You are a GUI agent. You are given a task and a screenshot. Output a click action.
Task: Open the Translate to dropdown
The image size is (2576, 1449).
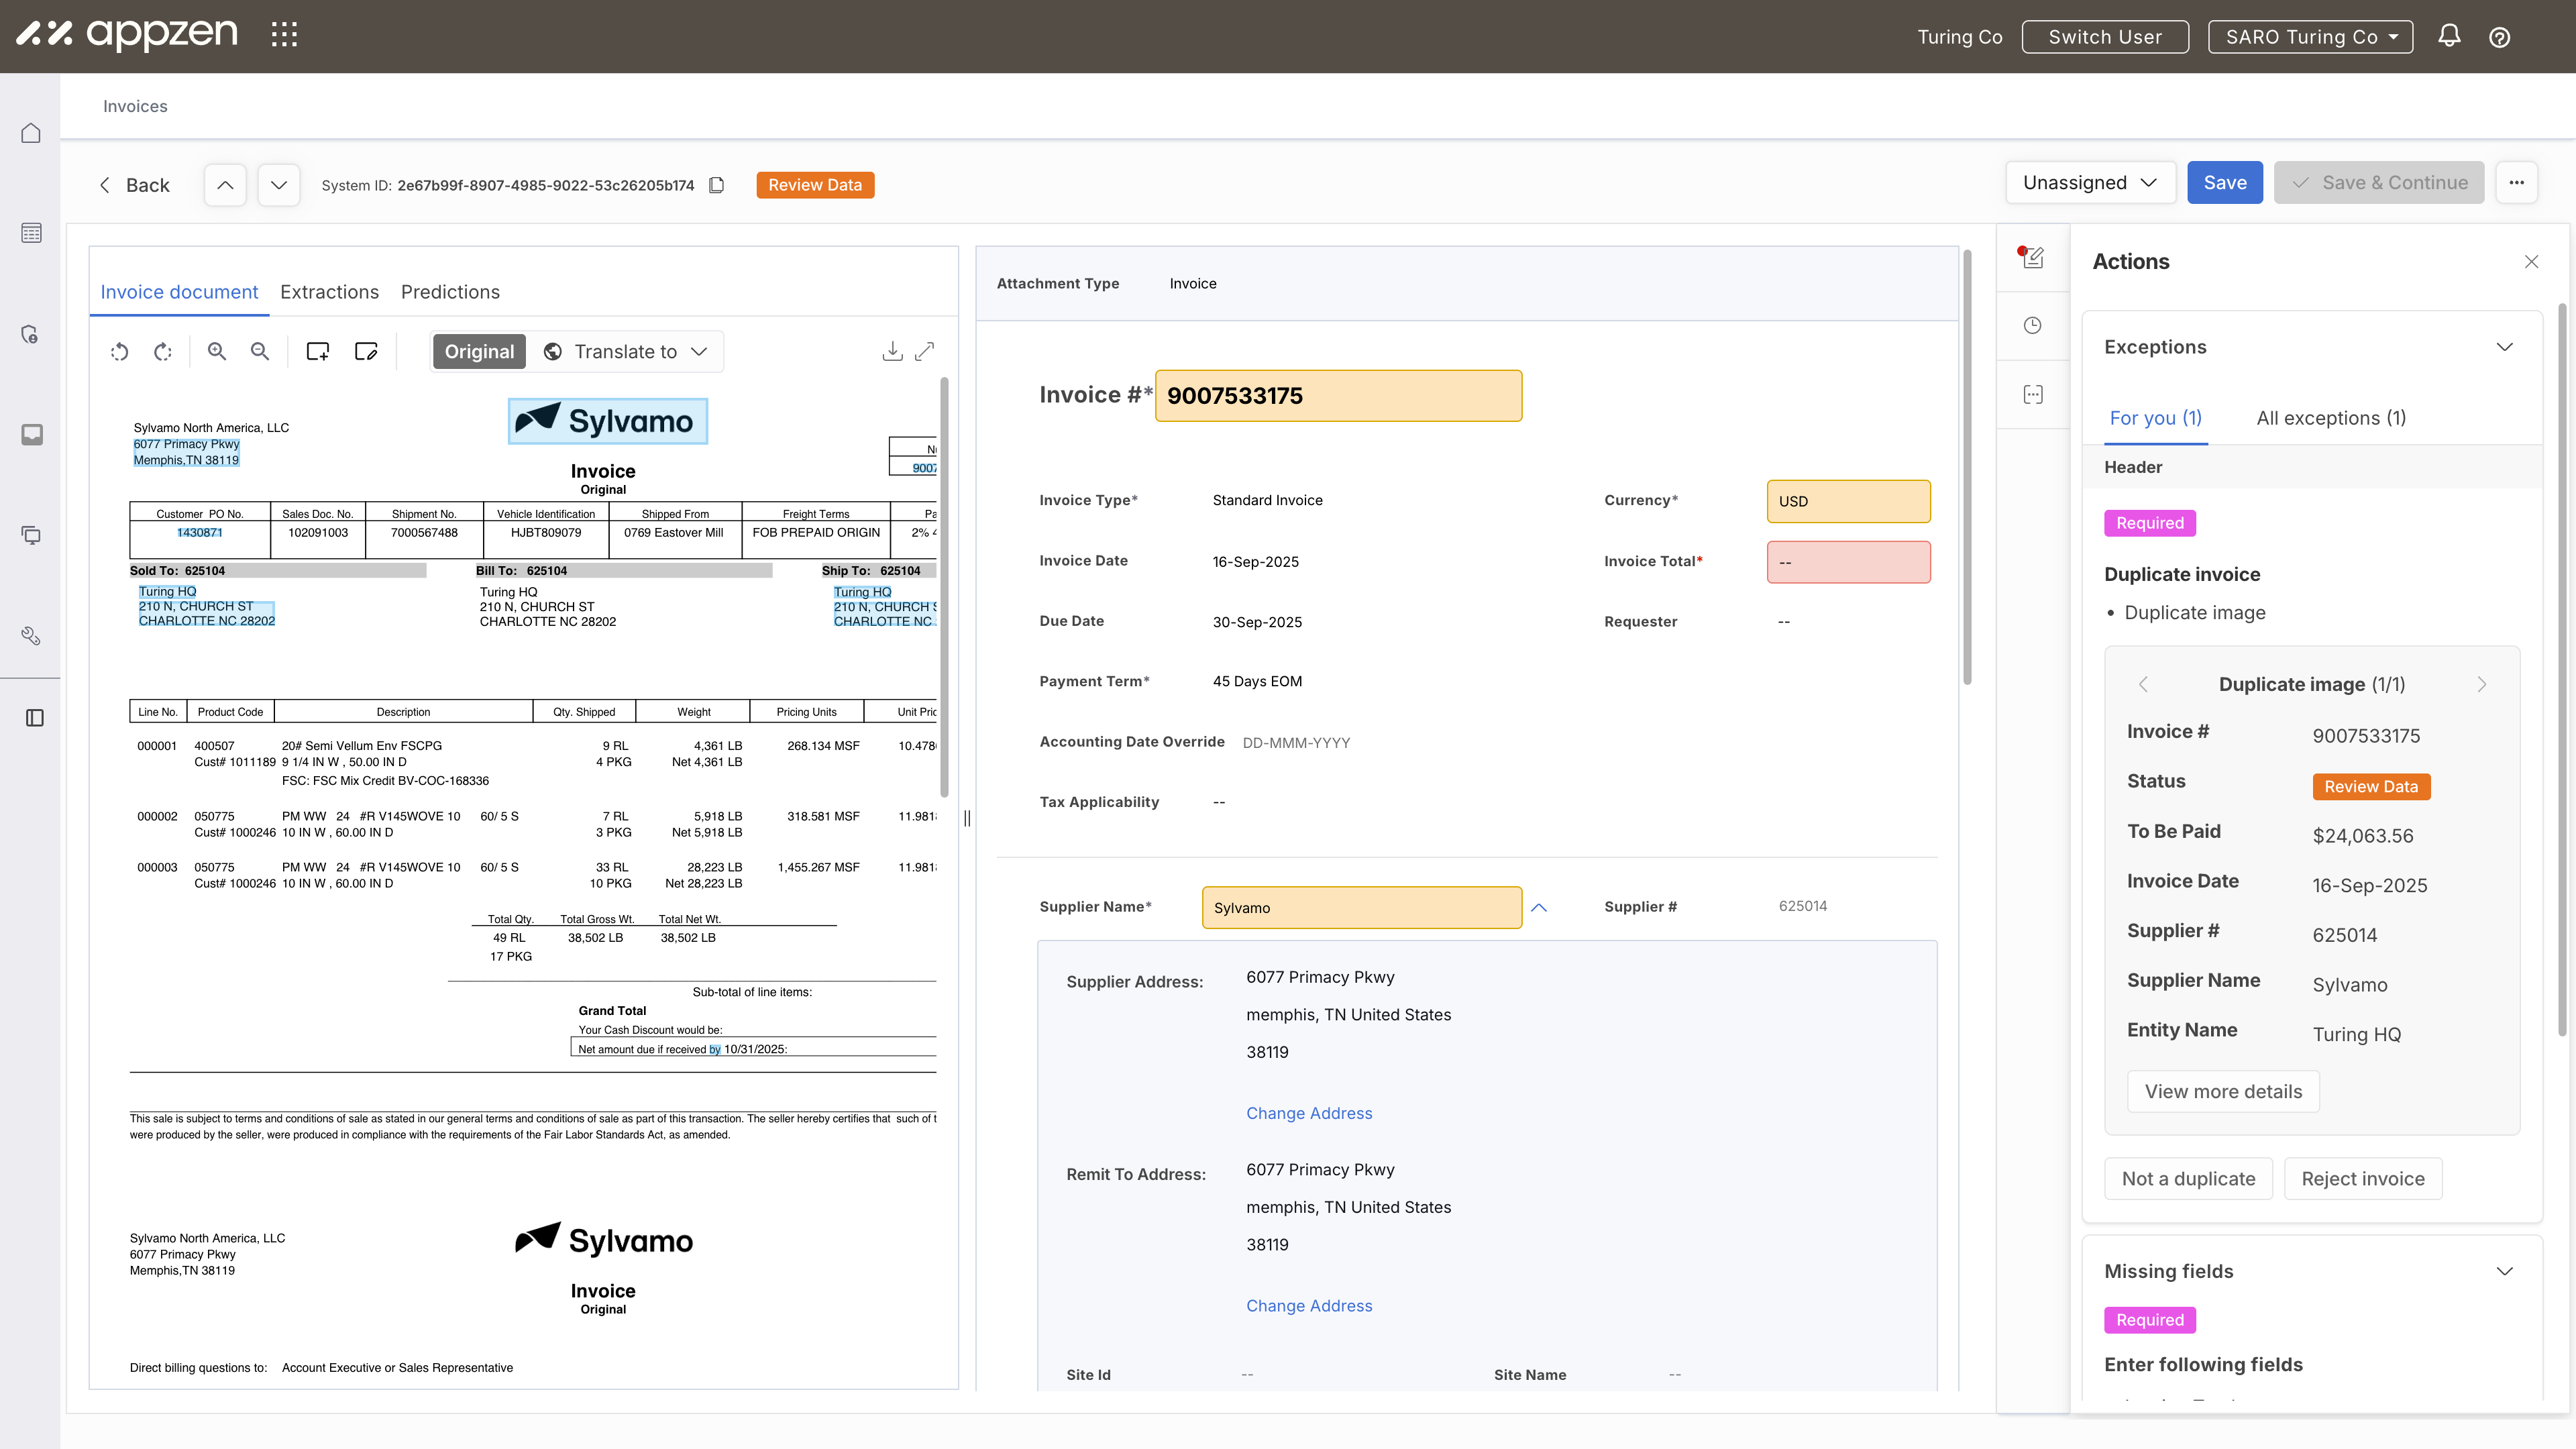coord(626,352)
